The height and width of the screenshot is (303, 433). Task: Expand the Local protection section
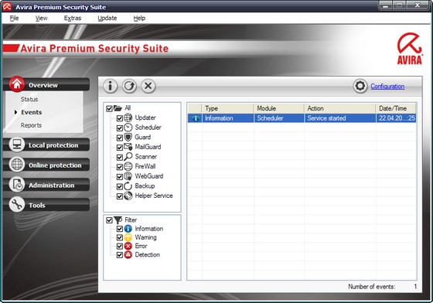(46, 145)
